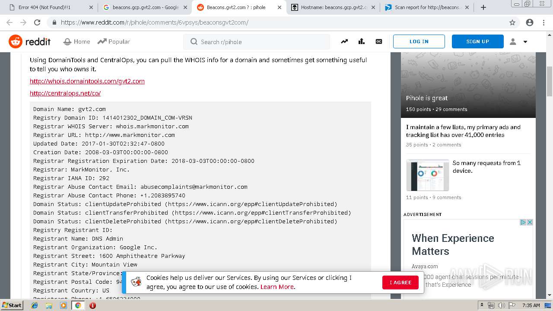
Task: Close the Error 404 tab
Action: point(91,7)
